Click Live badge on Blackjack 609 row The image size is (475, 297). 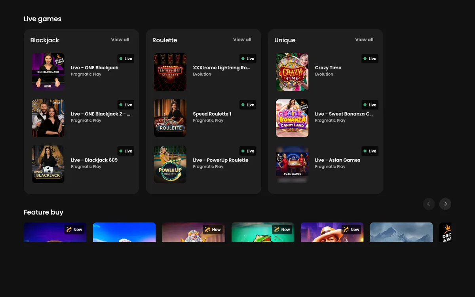pyautogui.click(x=126, y=151)
